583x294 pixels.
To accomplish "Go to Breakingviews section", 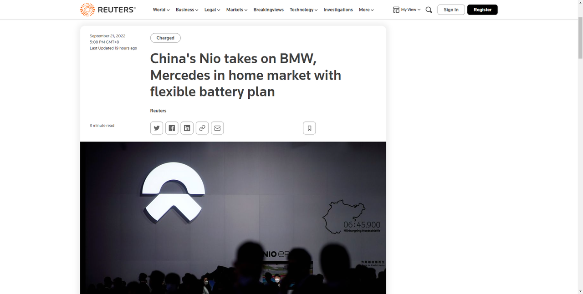I will pos(269,10).
